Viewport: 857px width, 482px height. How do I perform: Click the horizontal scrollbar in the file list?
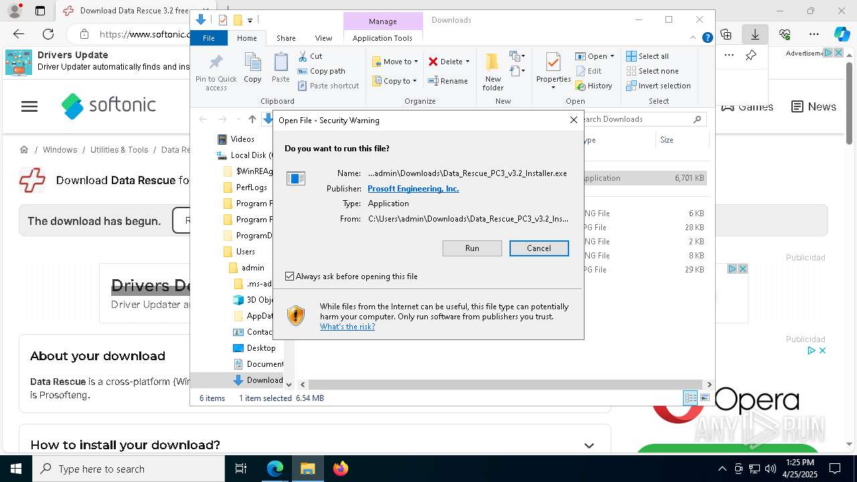505,384
